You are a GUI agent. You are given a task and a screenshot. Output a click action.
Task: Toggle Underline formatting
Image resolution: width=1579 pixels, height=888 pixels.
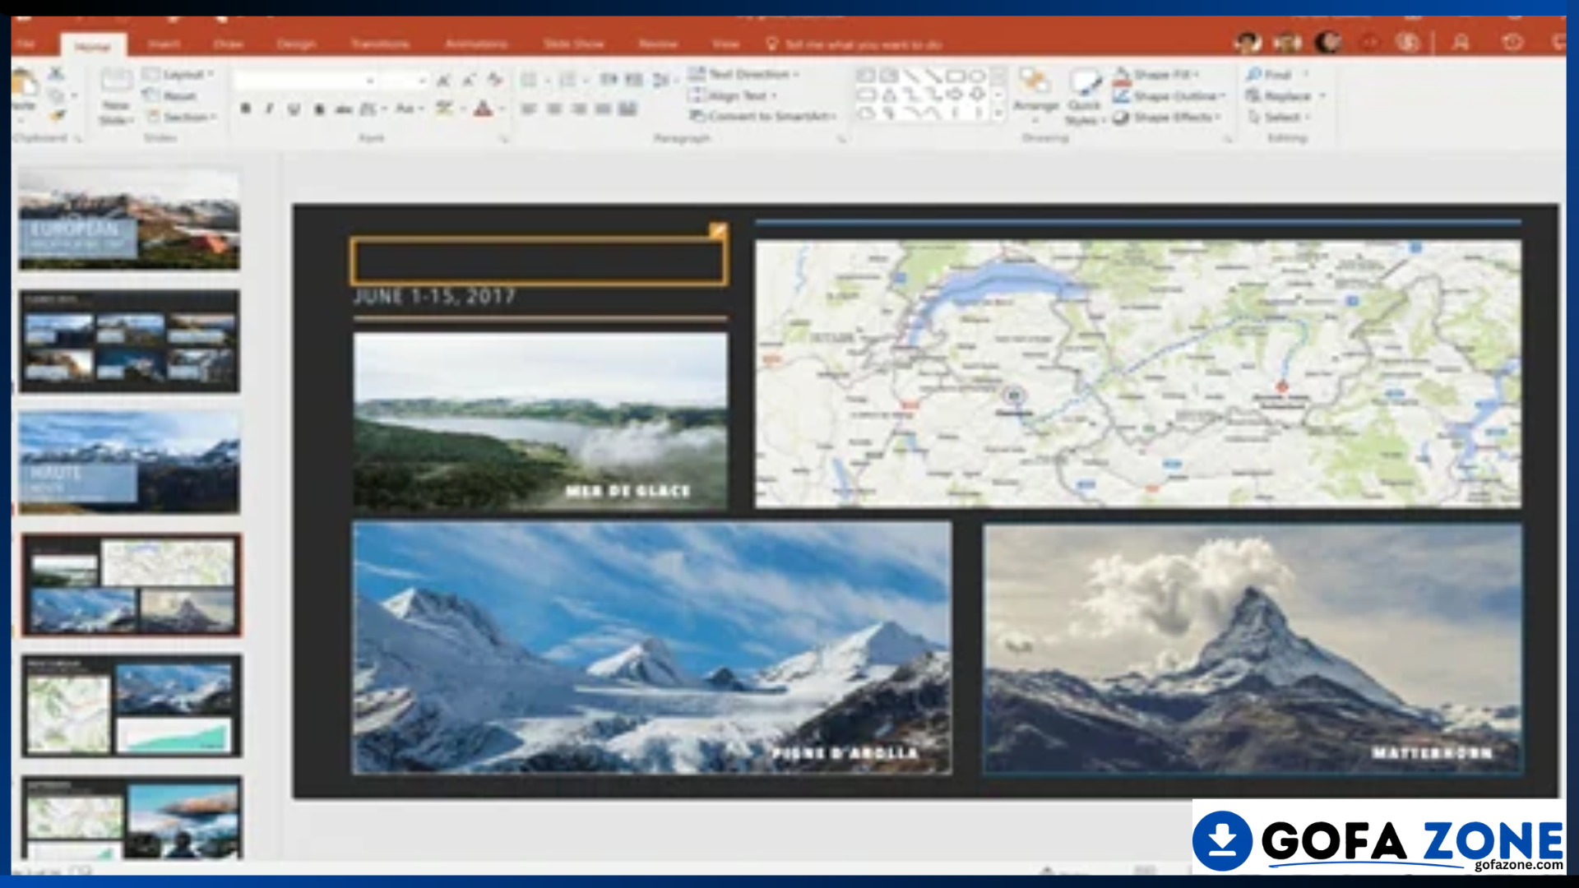[294, 109]
